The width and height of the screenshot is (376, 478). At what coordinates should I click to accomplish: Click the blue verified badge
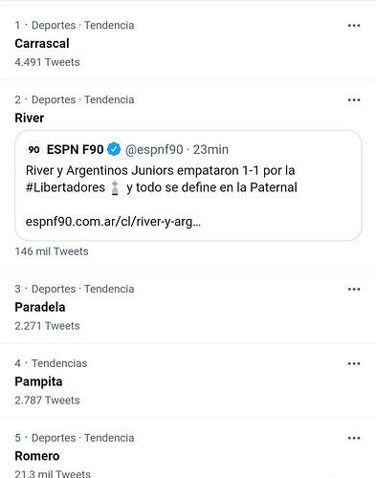[114, 149]
